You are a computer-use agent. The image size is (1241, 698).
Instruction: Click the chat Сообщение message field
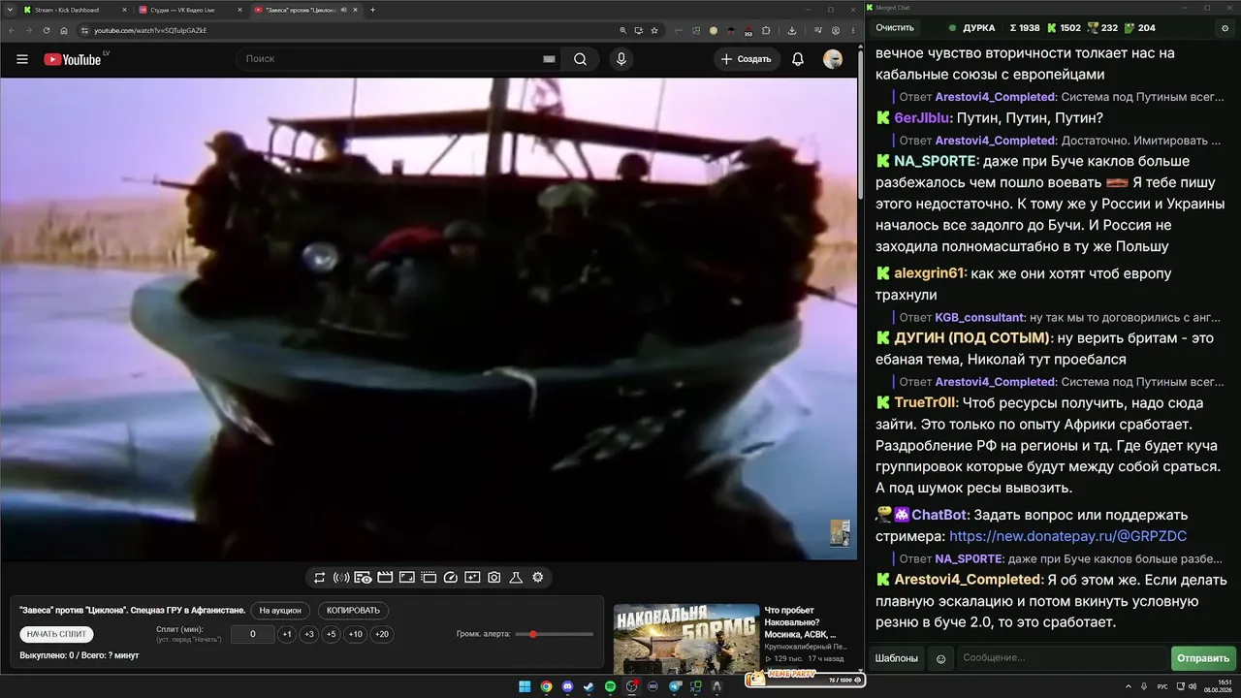tap(1062, 658)
